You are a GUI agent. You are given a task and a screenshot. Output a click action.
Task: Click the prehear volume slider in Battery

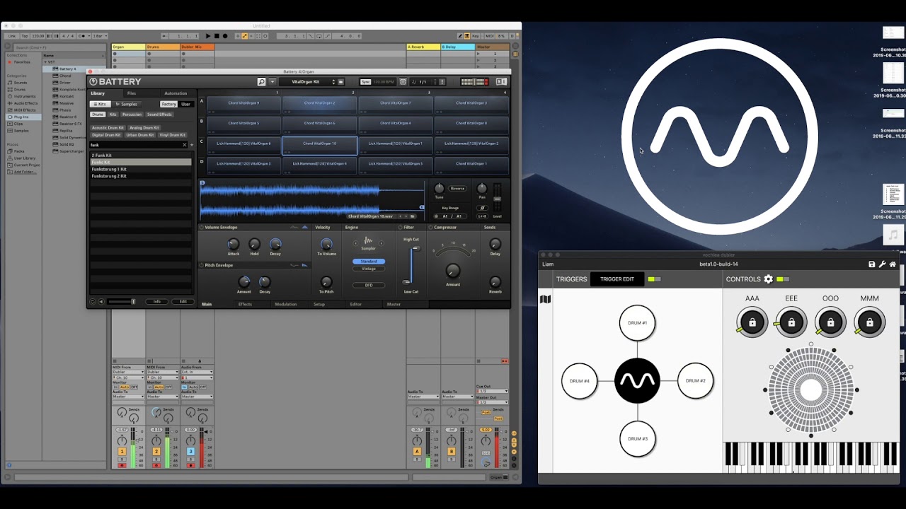point(122,302)
